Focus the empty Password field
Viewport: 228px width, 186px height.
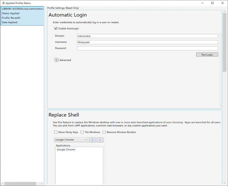[147, 48]
